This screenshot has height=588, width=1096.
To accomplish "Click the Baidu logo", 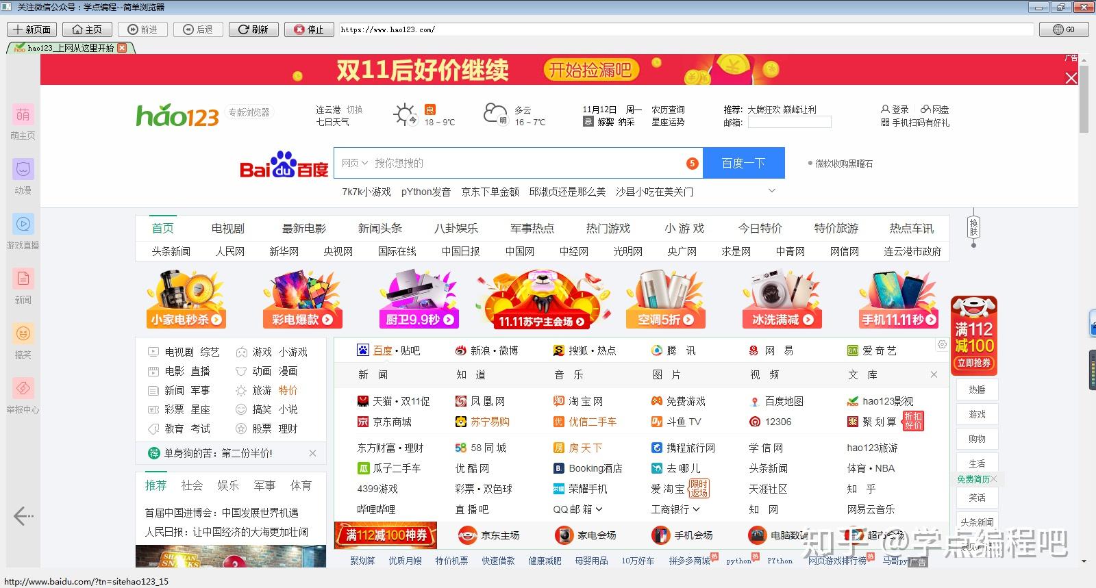I will click(x=284, y=164).
